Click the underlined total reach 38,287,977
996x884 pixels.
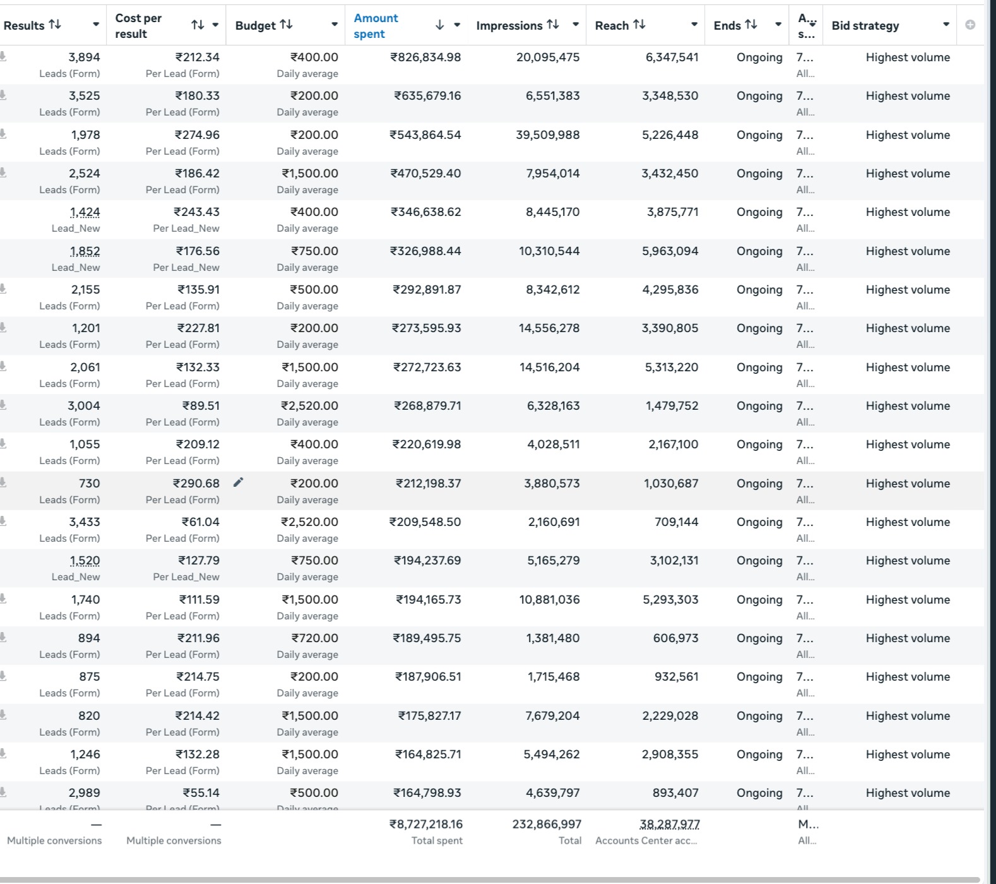tap(670, 825)
